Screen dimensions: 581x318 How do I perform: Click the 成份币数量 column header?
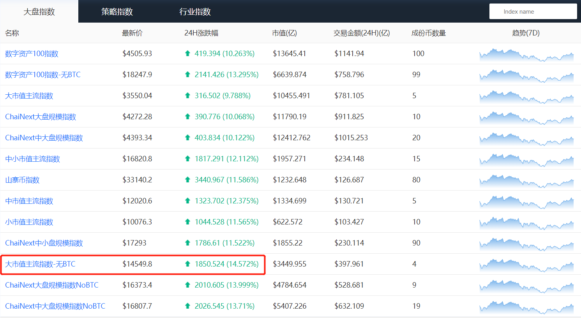point(429,33)
